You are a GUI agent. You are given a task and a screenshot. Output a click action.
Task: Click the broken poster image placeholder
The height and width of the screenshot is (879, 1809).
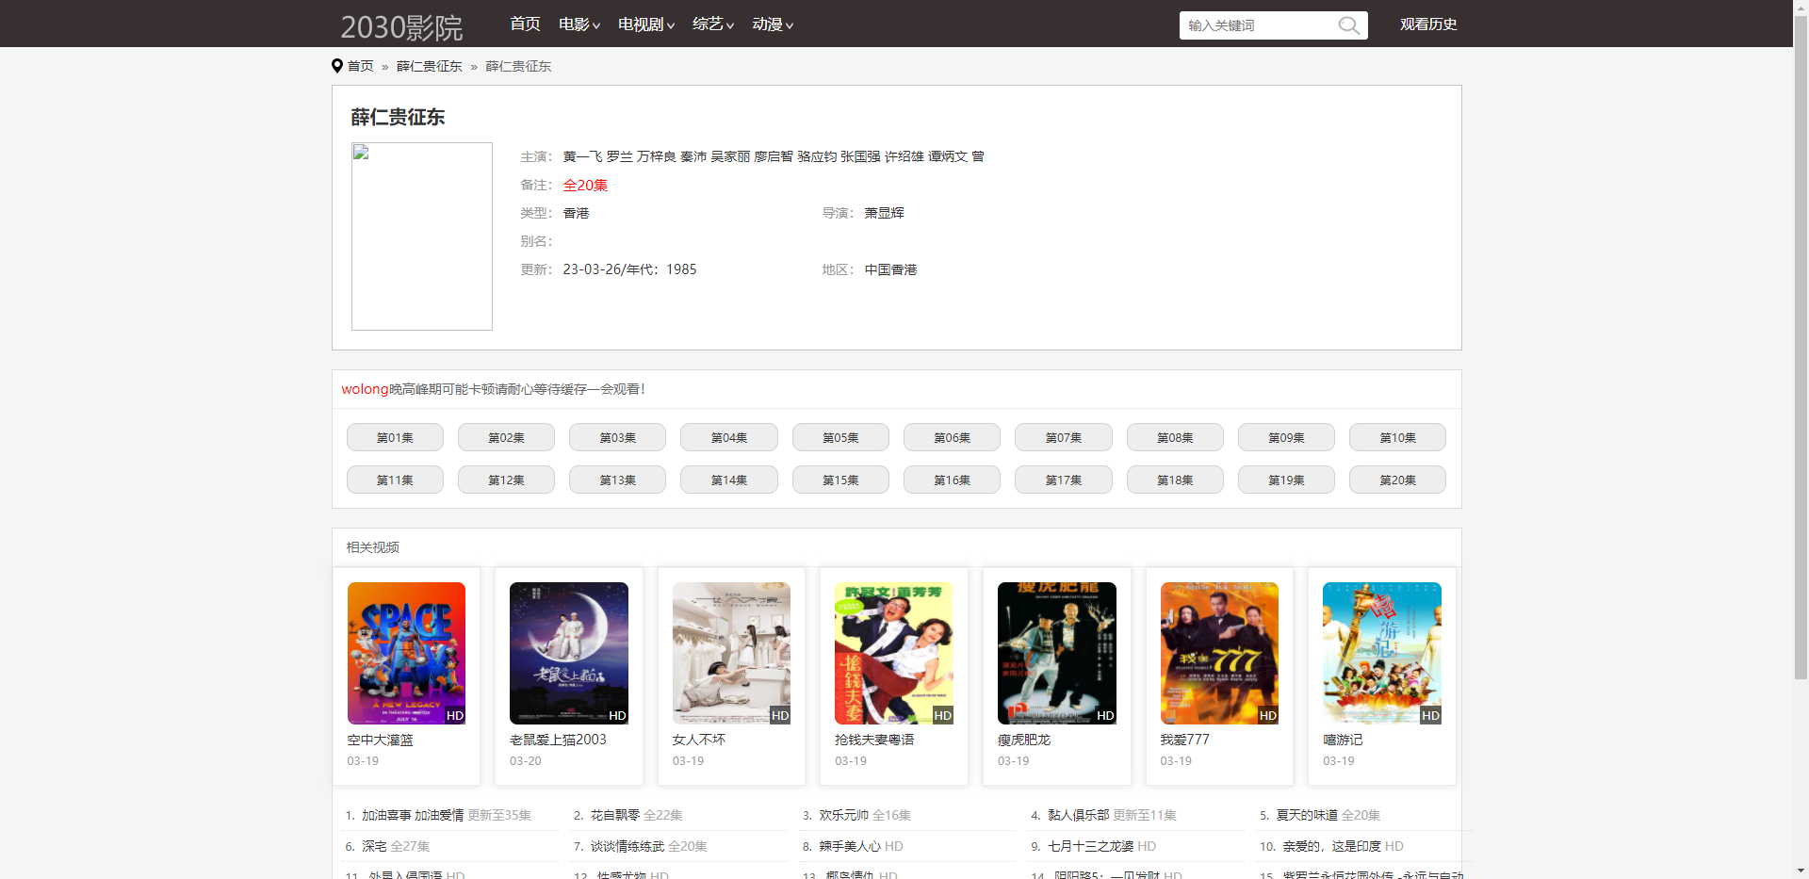[422, 236]
